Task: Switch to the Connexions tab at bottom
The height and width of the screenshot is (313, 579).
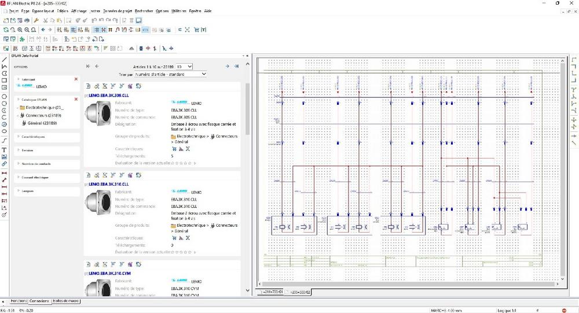Action: click(x=39, y=301)
